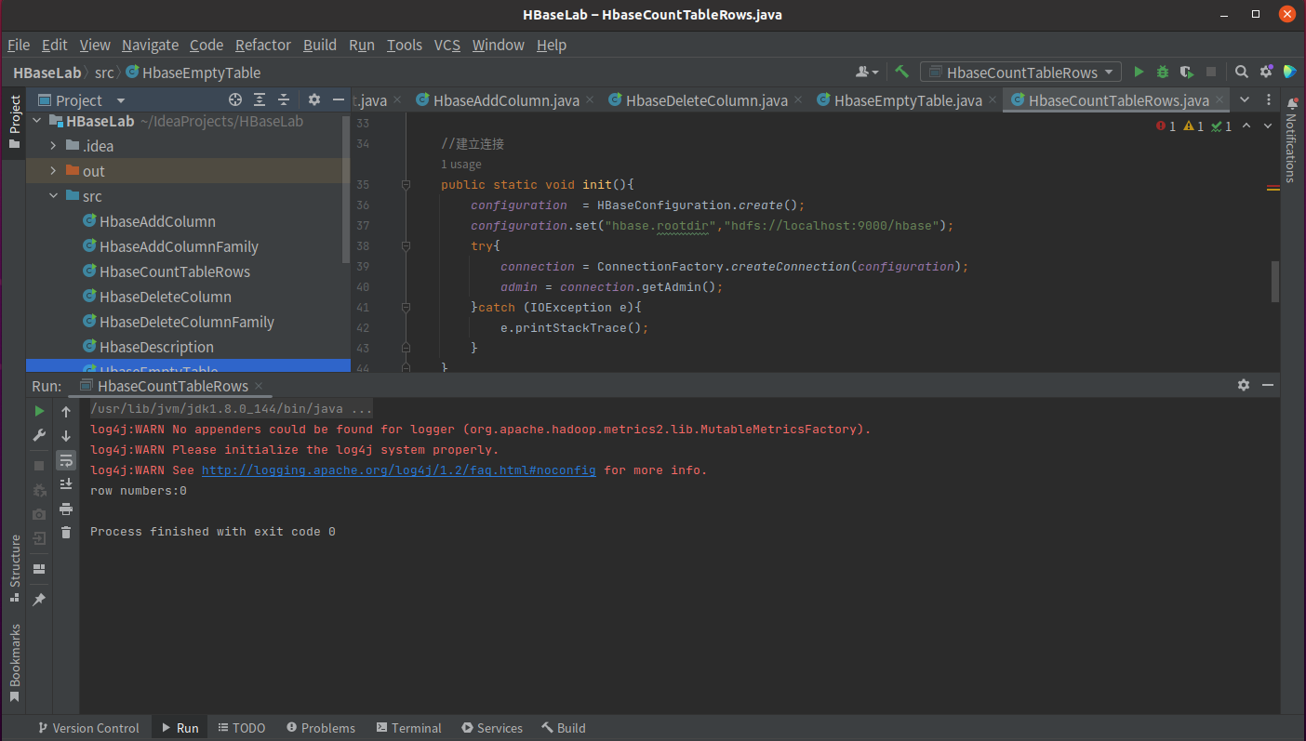Click the green typo count indicator
Screen dimensions: 1306x741
click(1221, 126)
